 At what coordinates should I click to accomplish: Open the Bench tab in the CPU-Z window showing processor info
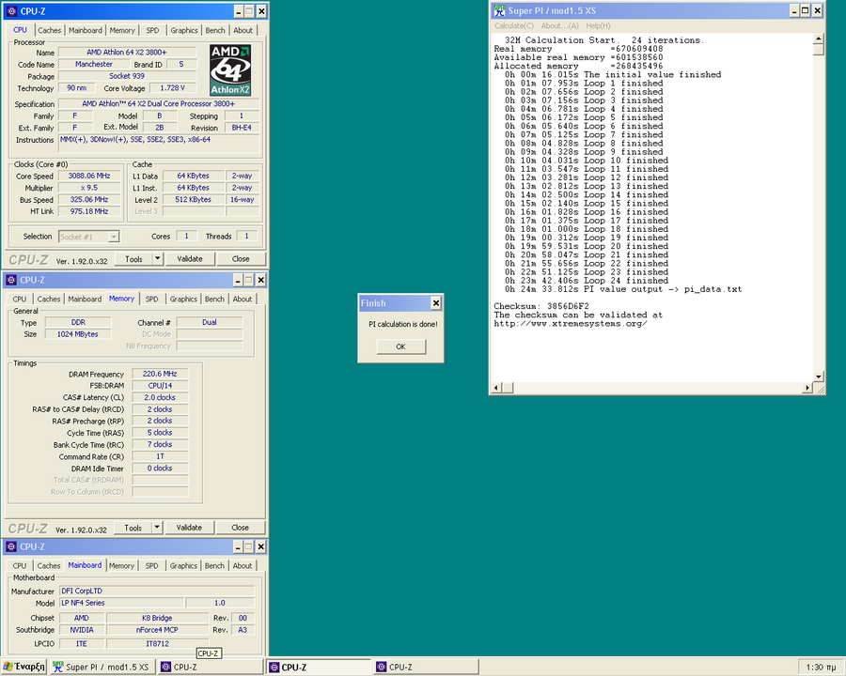[x=215, y=31]
